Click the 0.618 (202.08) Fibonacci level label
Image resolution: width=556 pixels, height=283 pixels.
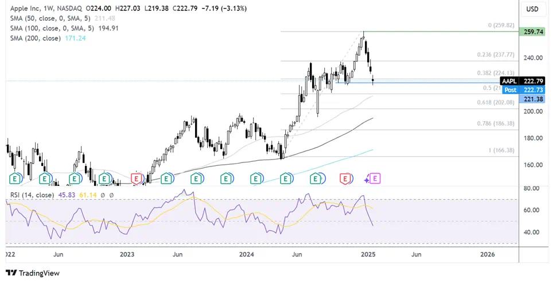tap(496, 103)
